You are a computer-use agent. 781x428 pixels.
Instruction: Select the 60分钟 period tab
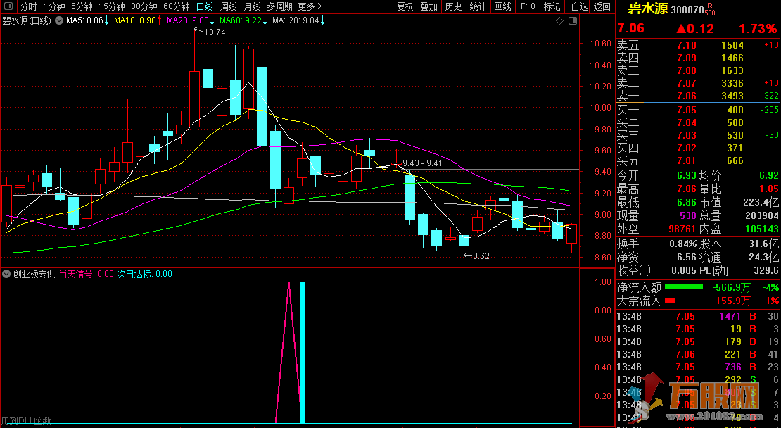point(177,6)
